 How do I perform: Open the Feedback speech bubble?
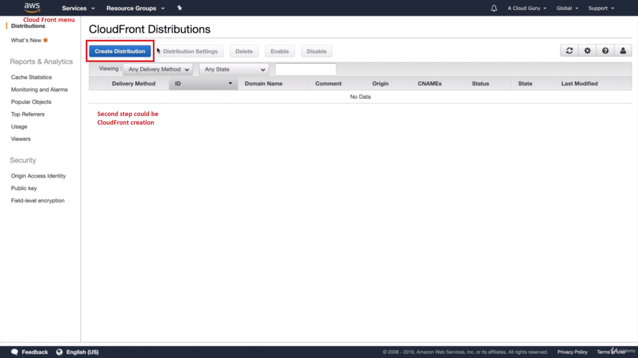tap(15, 352)
